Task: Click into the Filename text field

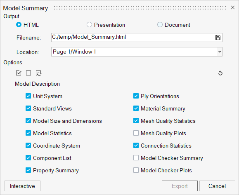Action: pos(133,38)
